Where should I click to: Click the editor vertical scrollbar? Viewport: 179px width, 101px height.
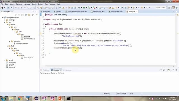176,39
